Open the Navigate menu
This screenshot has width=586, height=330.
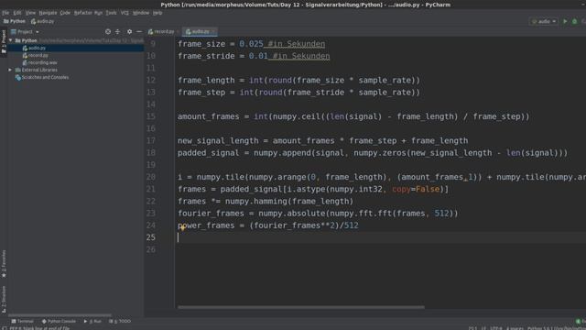(48, 13)
